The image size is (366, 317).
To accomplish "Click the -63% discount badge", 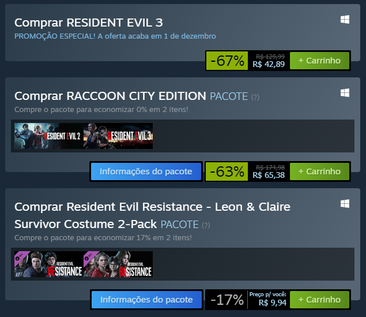I will (x=228, y=171).
